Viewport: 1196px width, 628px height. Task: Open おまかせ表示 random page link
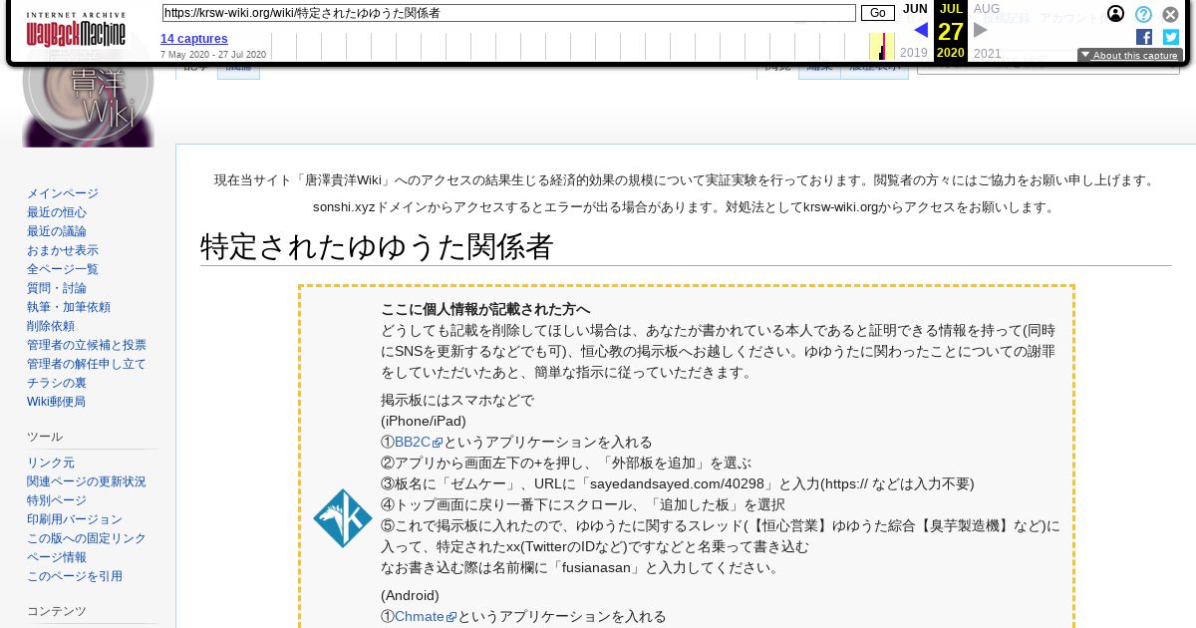[x=63, y=250]
